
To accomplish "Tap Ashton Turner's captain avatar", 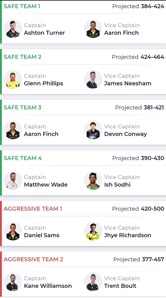I will (13, 29).
